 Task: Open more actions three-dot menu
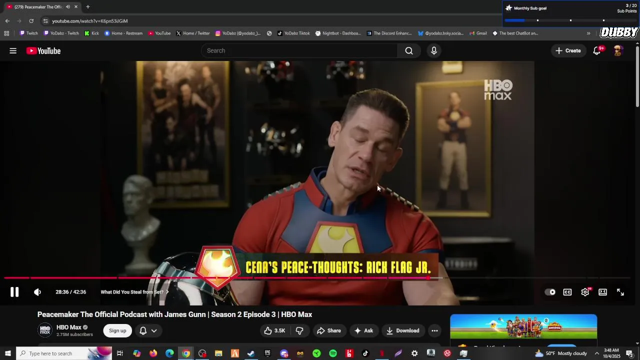(434, 330)
